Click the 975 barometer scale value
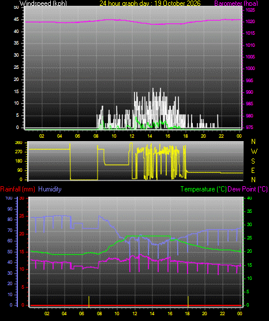The height and width of the screenshot is (321, 269). tap(249, 127)
